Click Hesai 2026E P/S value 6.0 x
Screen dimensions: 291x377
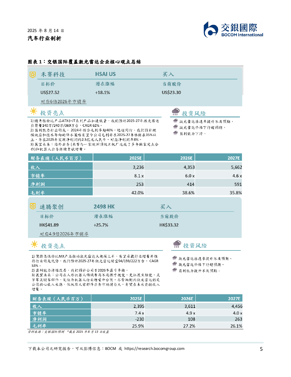(190, 176)
